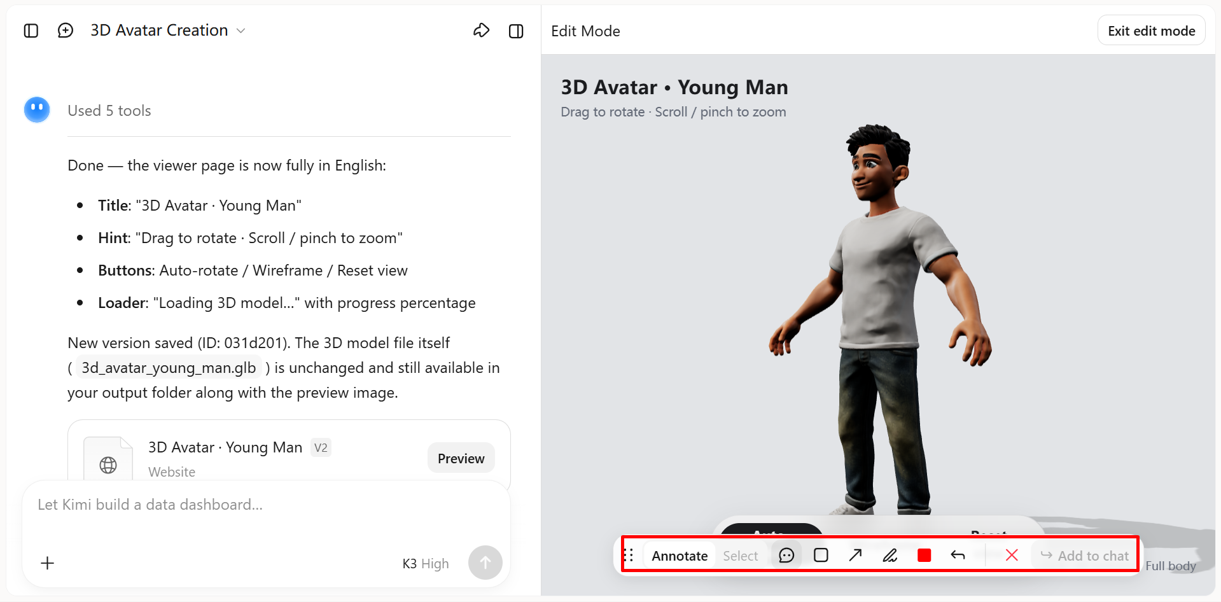This screenshot has width=1221, height=602.
Task: Select the comment bubble annotation tool
Action: (786, 556)
